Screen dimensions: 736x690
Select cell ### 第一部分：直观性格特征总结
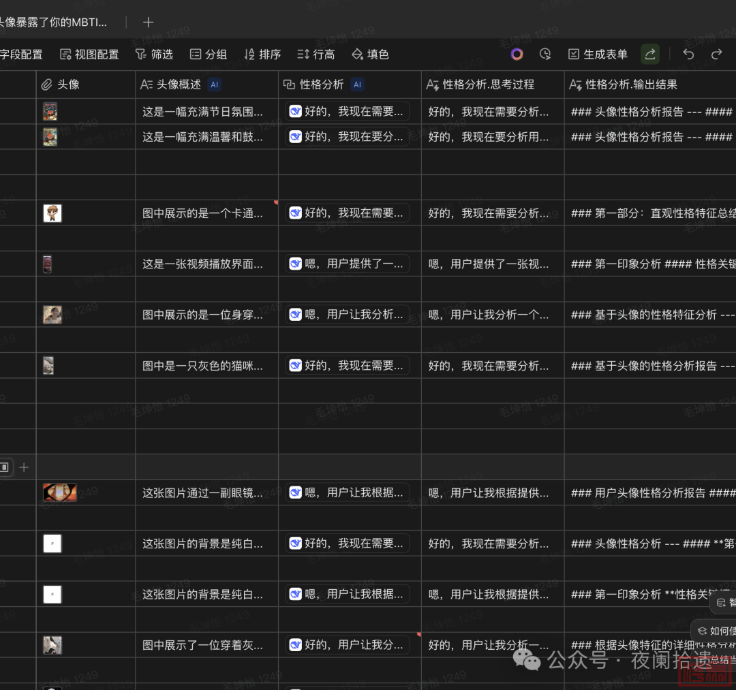point(650,213)
